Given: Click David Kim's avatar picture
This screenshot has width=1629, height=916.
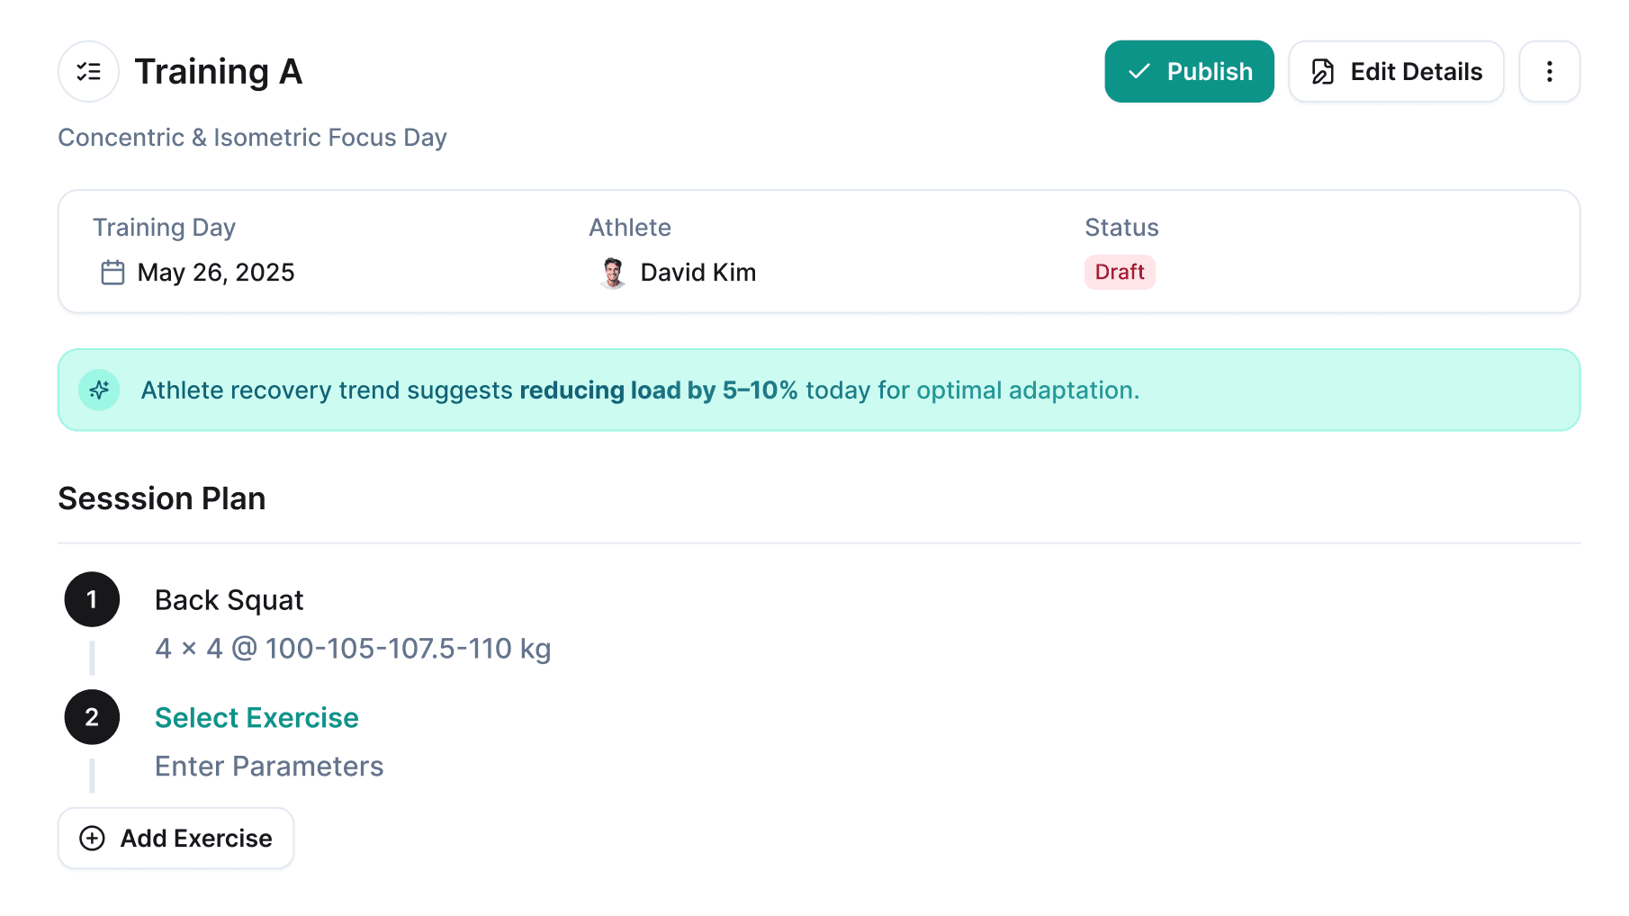Looking at the screenshot, I should coord(613,272).
